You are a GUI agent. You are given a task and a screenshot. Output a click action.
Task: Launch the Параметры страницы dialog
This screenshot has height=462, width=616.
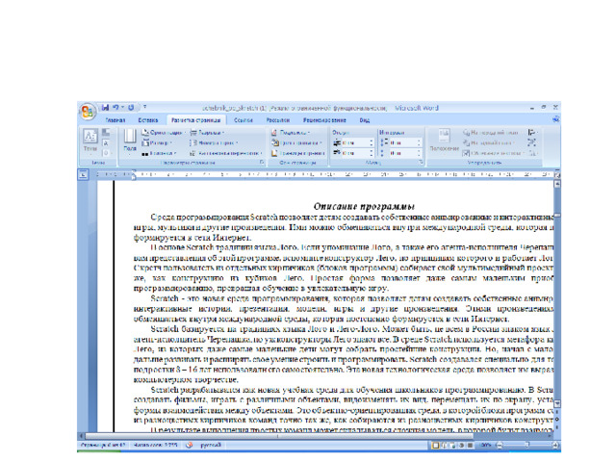click(x=262, y=163)
